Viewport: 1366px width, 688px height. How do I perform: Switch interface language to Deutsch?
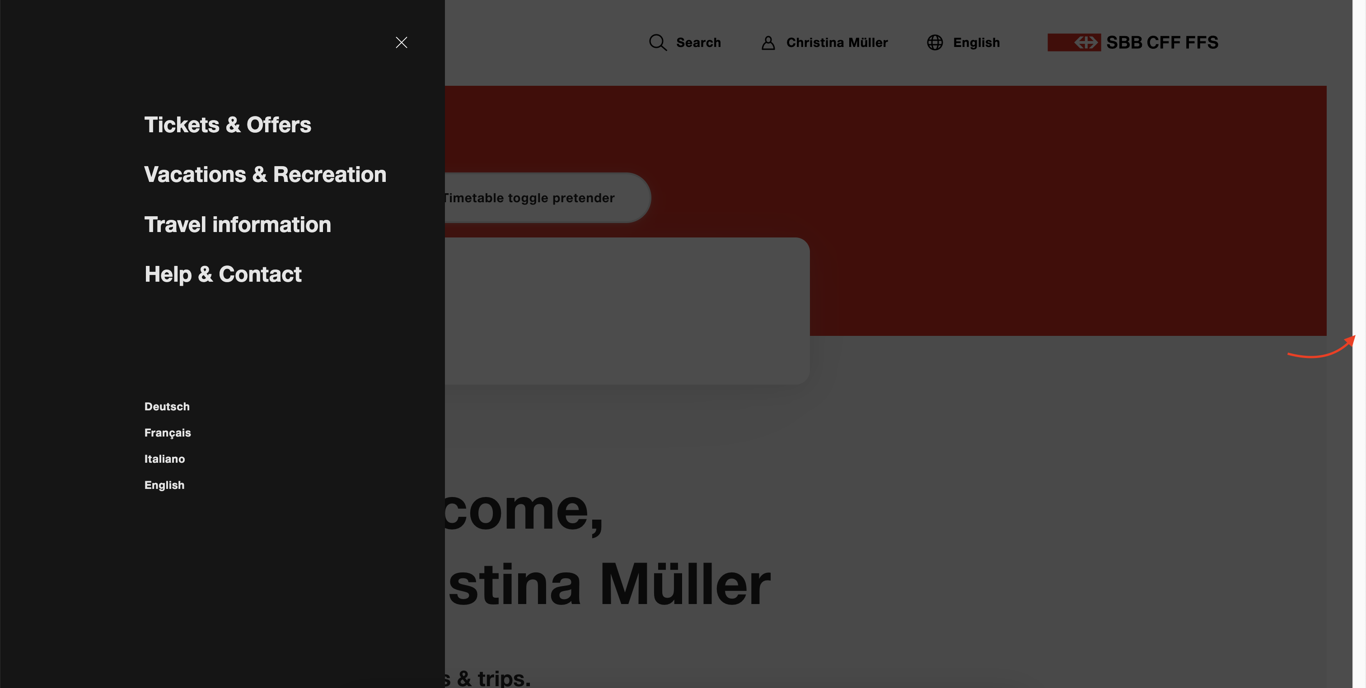pyautogui.click(x=167, y=406)
